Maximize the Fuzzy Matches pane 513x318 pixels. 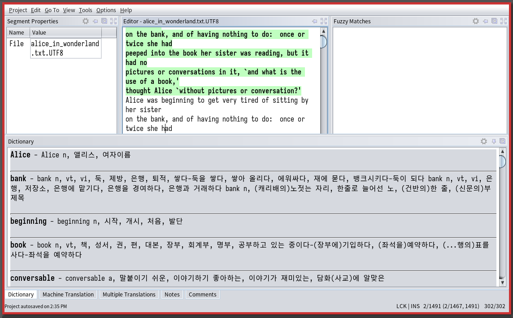pyautogui.click(x=503, y=21)
